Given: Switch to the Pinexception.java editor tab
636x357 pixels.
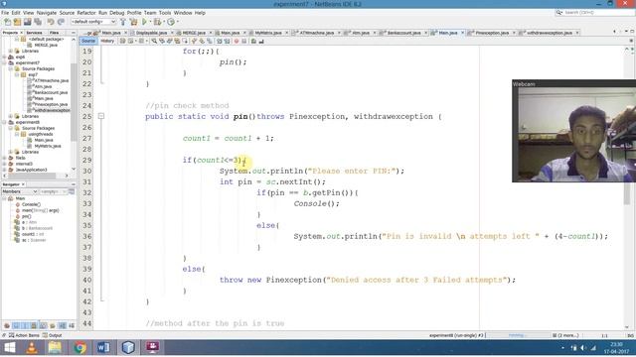Looking at the screenshot, I should (492, 33).
